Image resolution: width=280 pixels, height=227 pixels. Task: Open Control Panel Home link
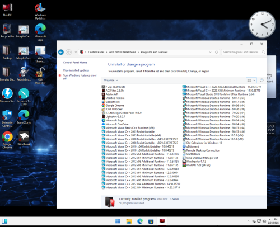click(x=75, y=63)
